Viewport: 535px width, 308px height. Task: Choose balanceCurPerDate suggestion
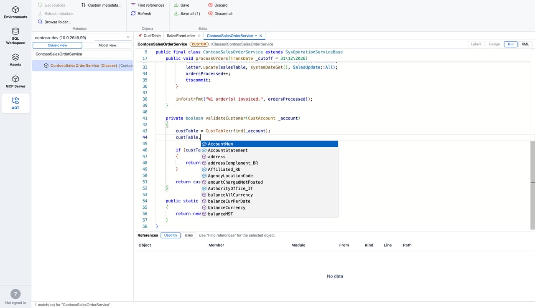(270, 201)
